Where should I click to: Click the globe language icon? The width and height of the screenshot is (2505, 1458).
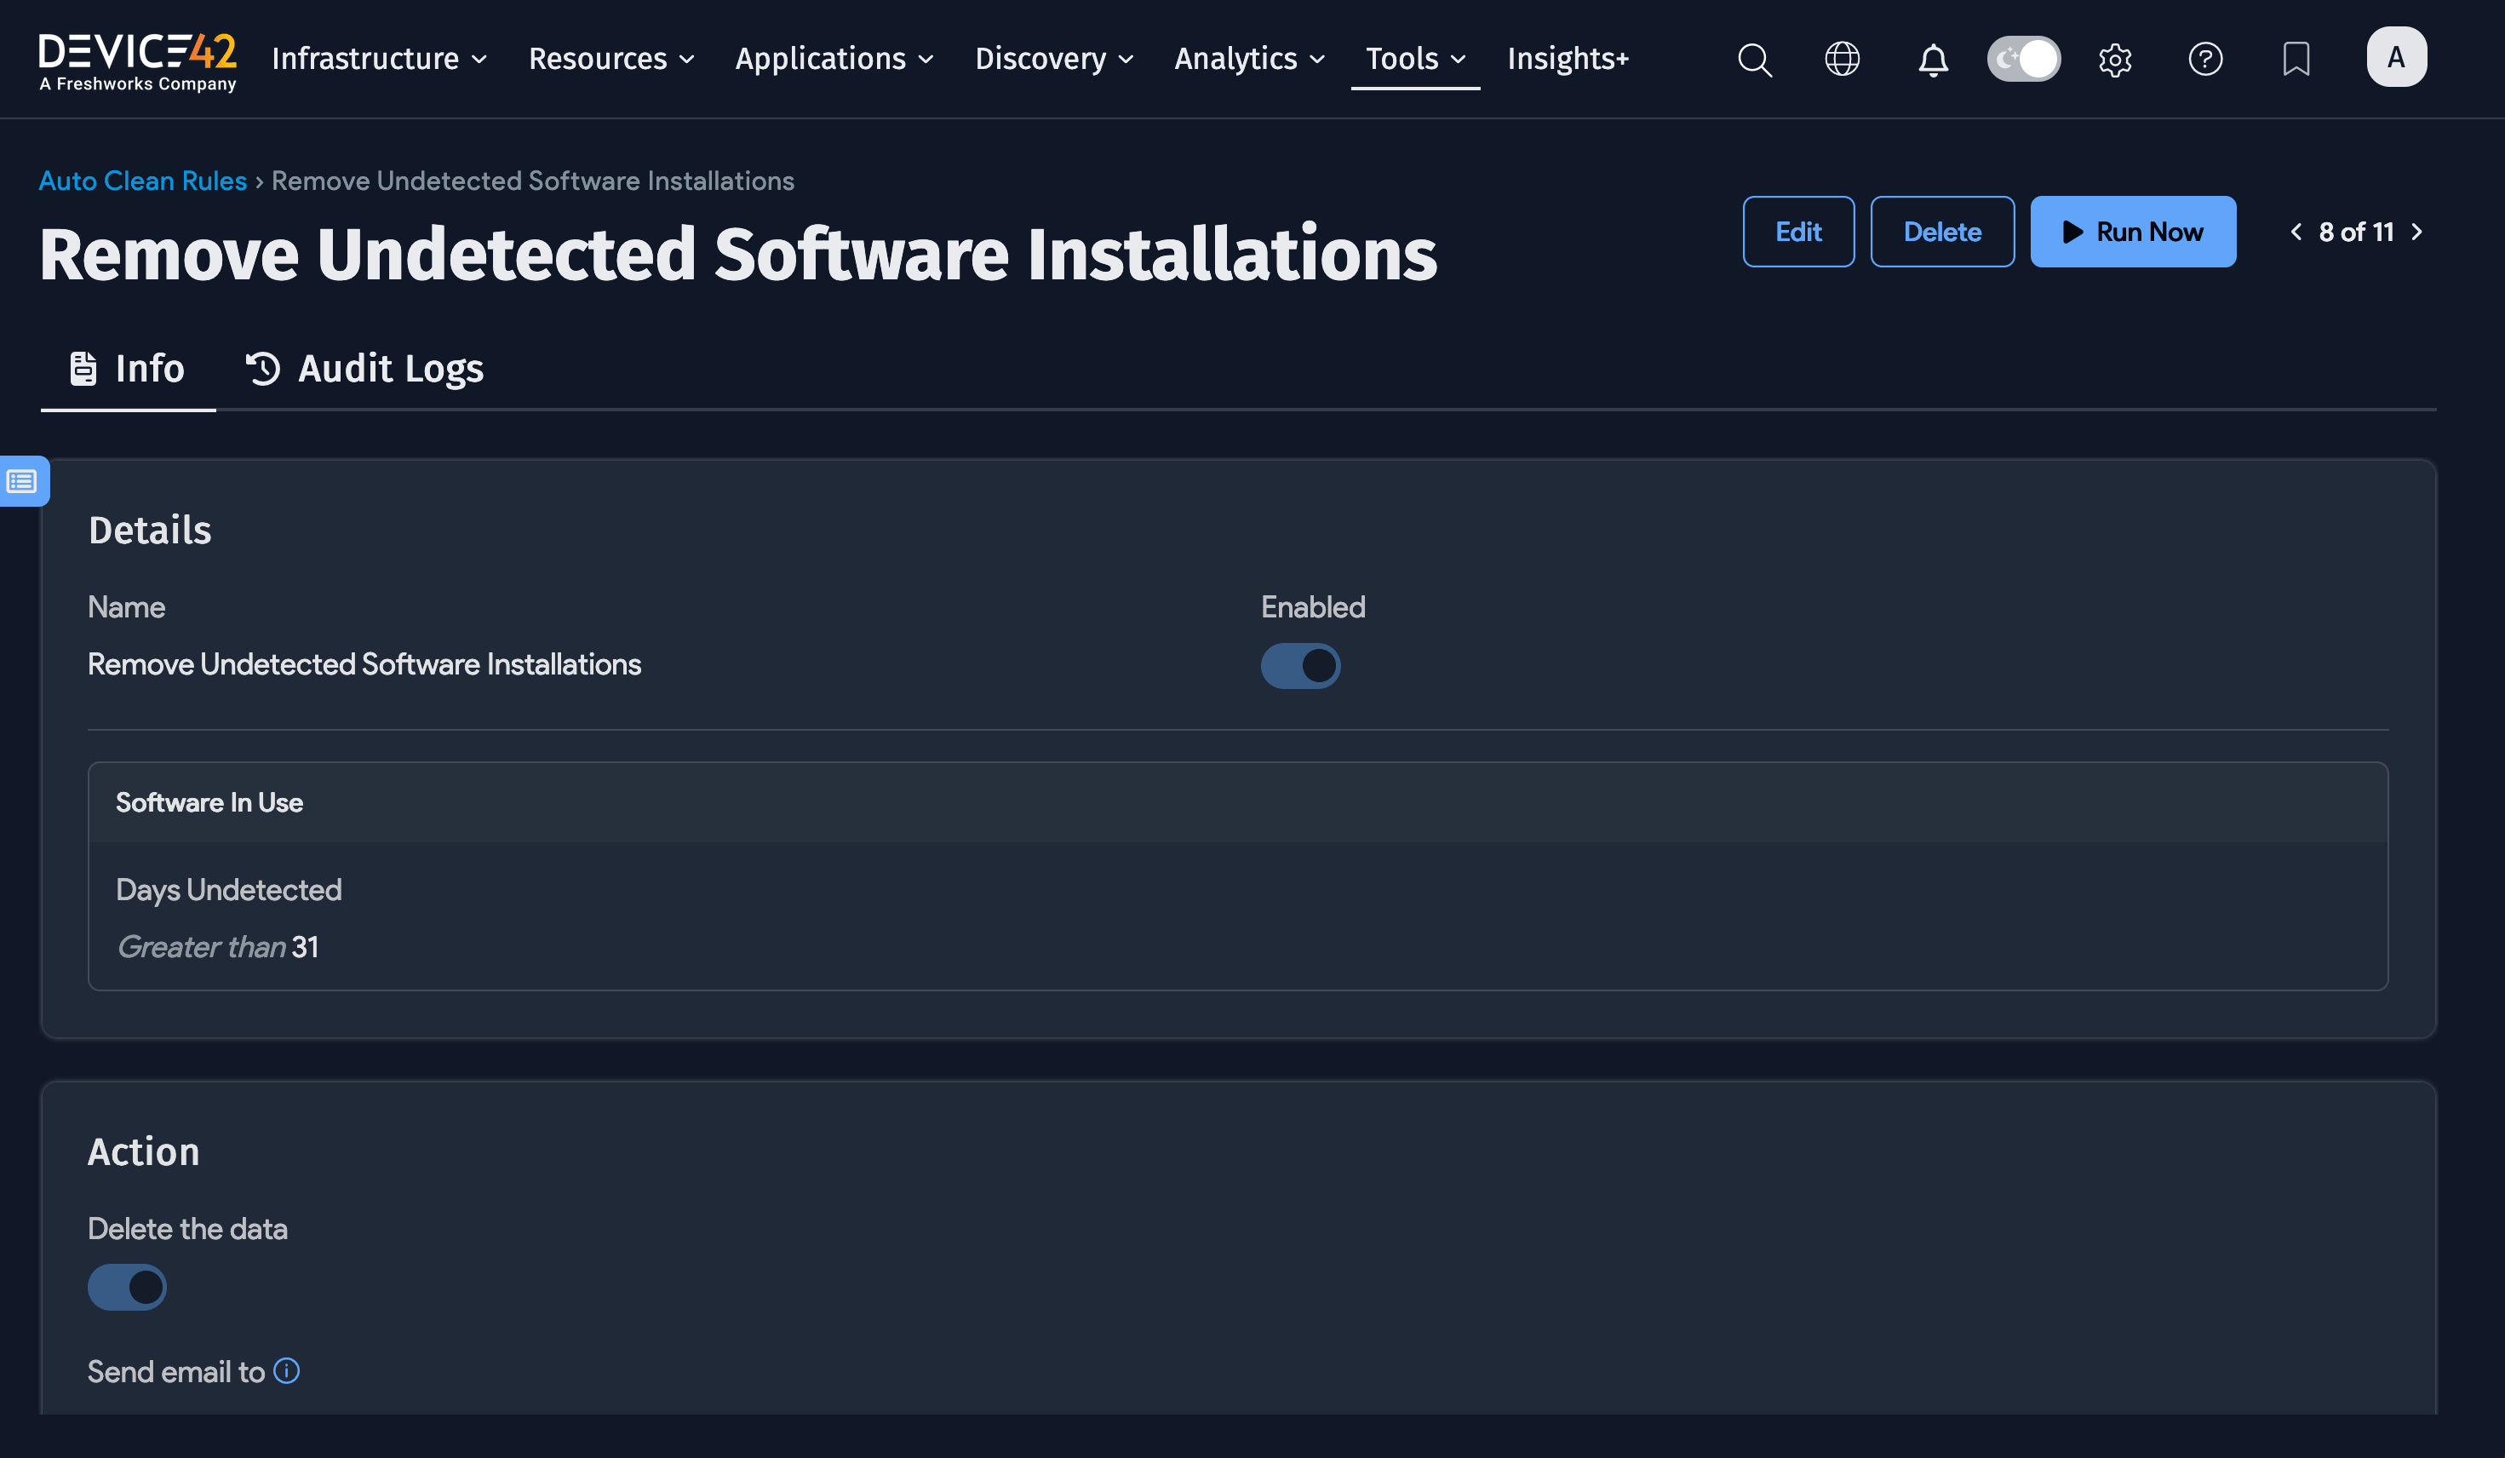click(1842, 59)
